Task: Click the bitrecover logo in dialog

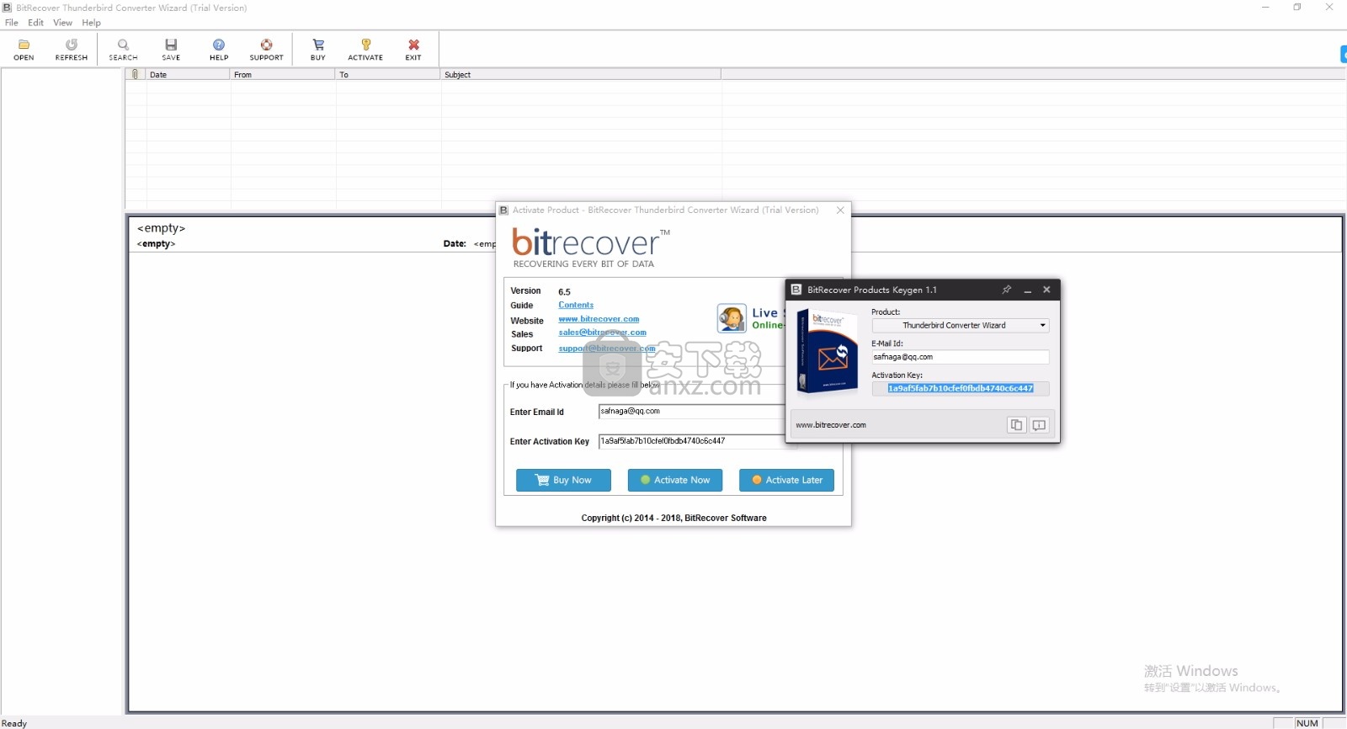Action: (x=591, y=247)
